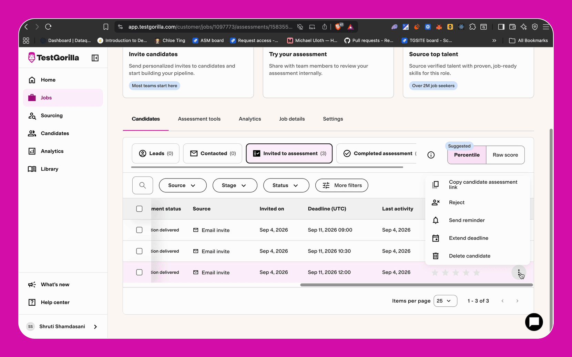Click the horizontal table scrollbar
The width and height of the screenshot is (572, 357).
point(417,285)
